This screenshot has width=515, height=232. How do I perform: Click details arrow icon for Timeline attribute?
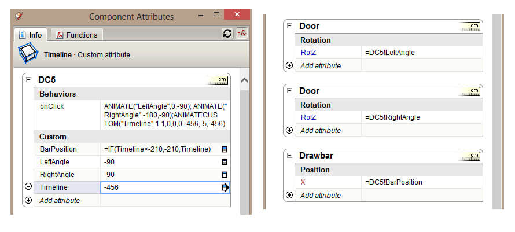[225, 187]
